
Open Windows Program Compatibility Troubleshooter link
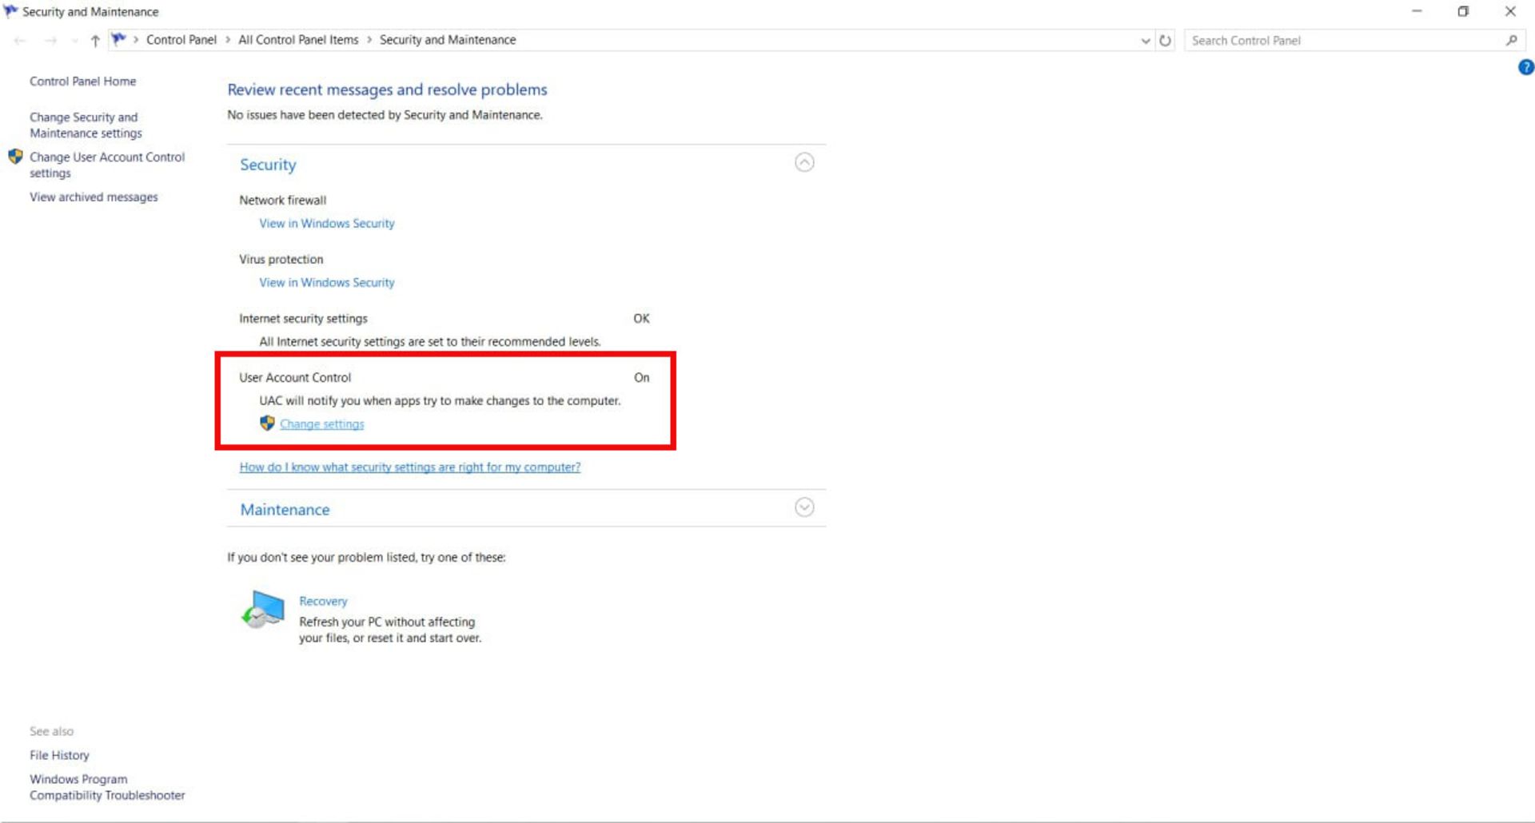click(x=107, y=788)
